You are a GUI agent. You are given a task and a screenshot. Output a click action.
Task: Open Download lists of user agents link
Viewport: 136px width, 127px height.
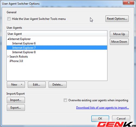click(103, 108)
